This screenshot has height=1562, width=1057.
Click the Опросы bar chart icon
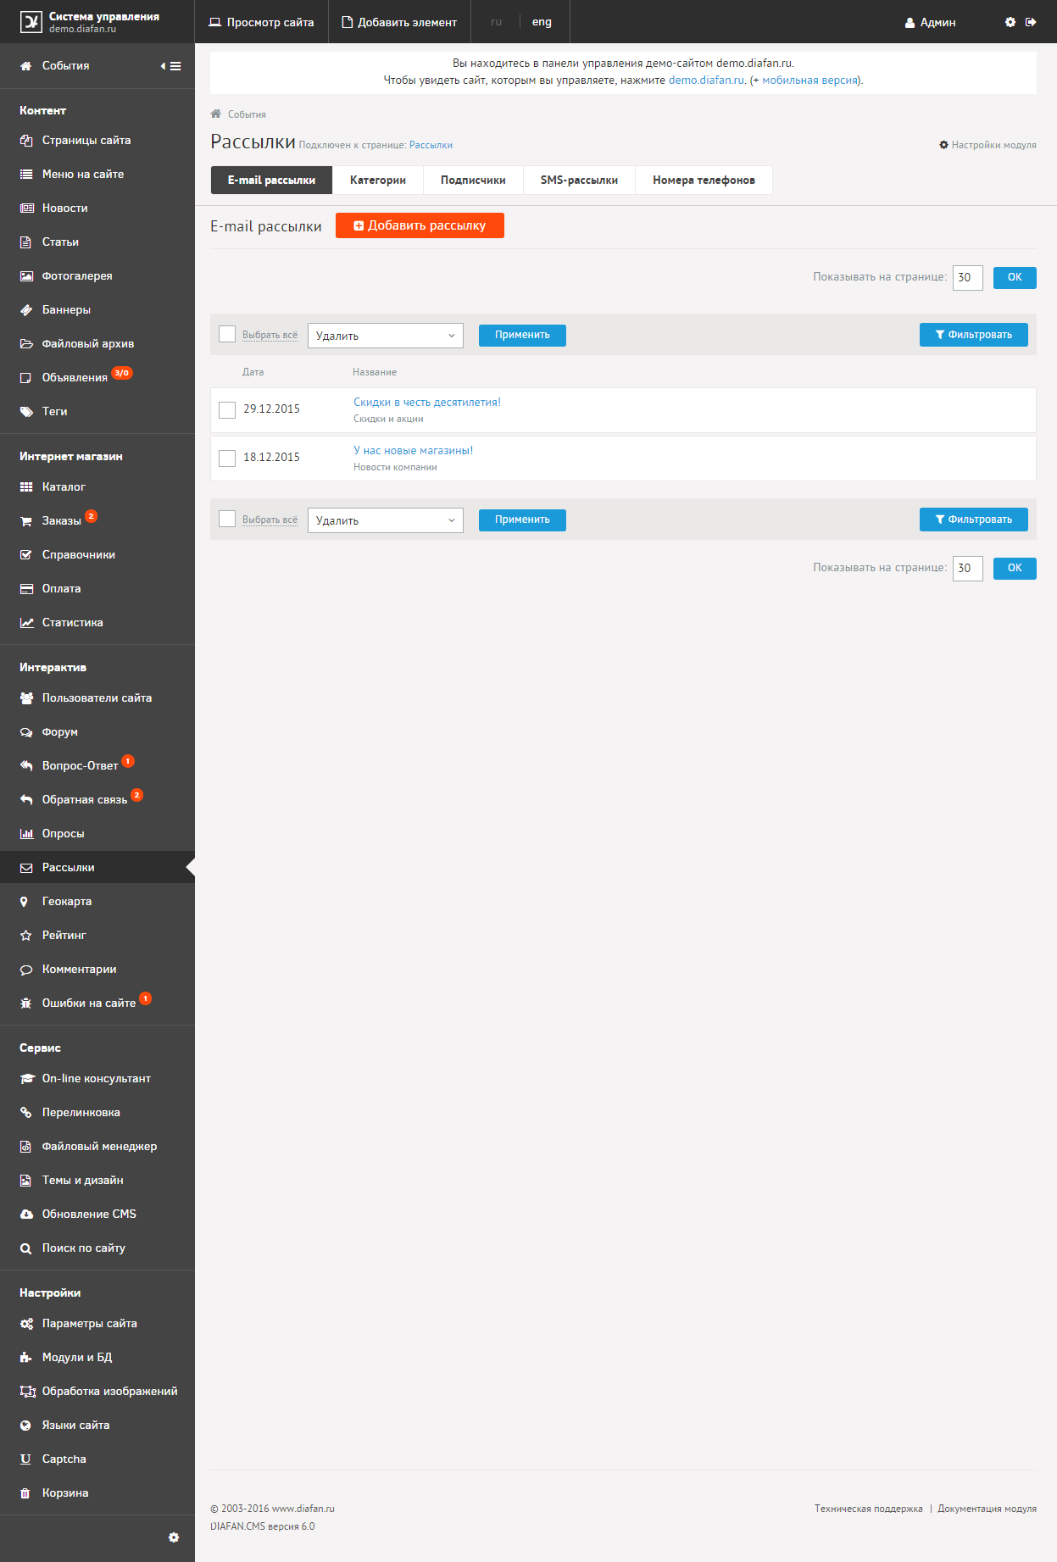coord(26,834)
